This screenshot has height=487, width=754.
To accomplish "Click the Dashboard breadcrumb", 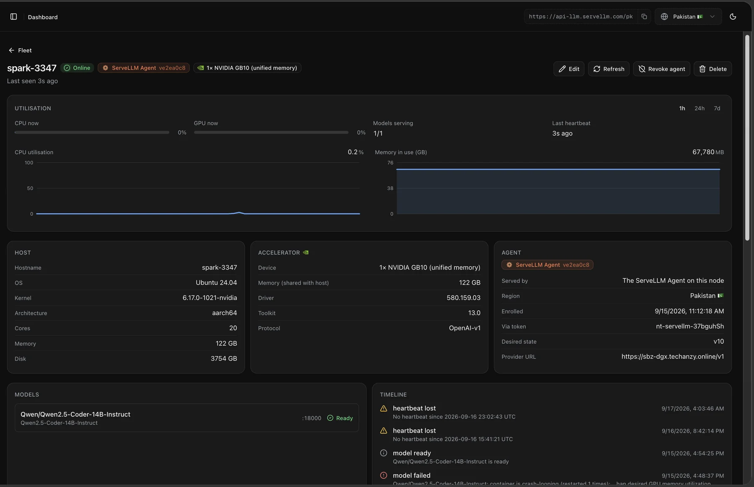I will coord(43,17).
